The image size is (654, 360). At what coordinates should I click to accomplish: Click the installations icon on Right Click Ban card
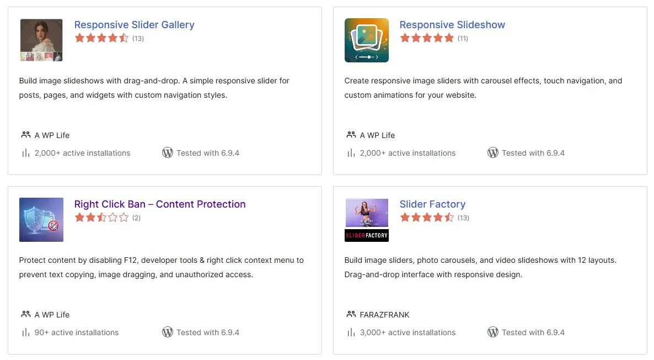point(25,332)
